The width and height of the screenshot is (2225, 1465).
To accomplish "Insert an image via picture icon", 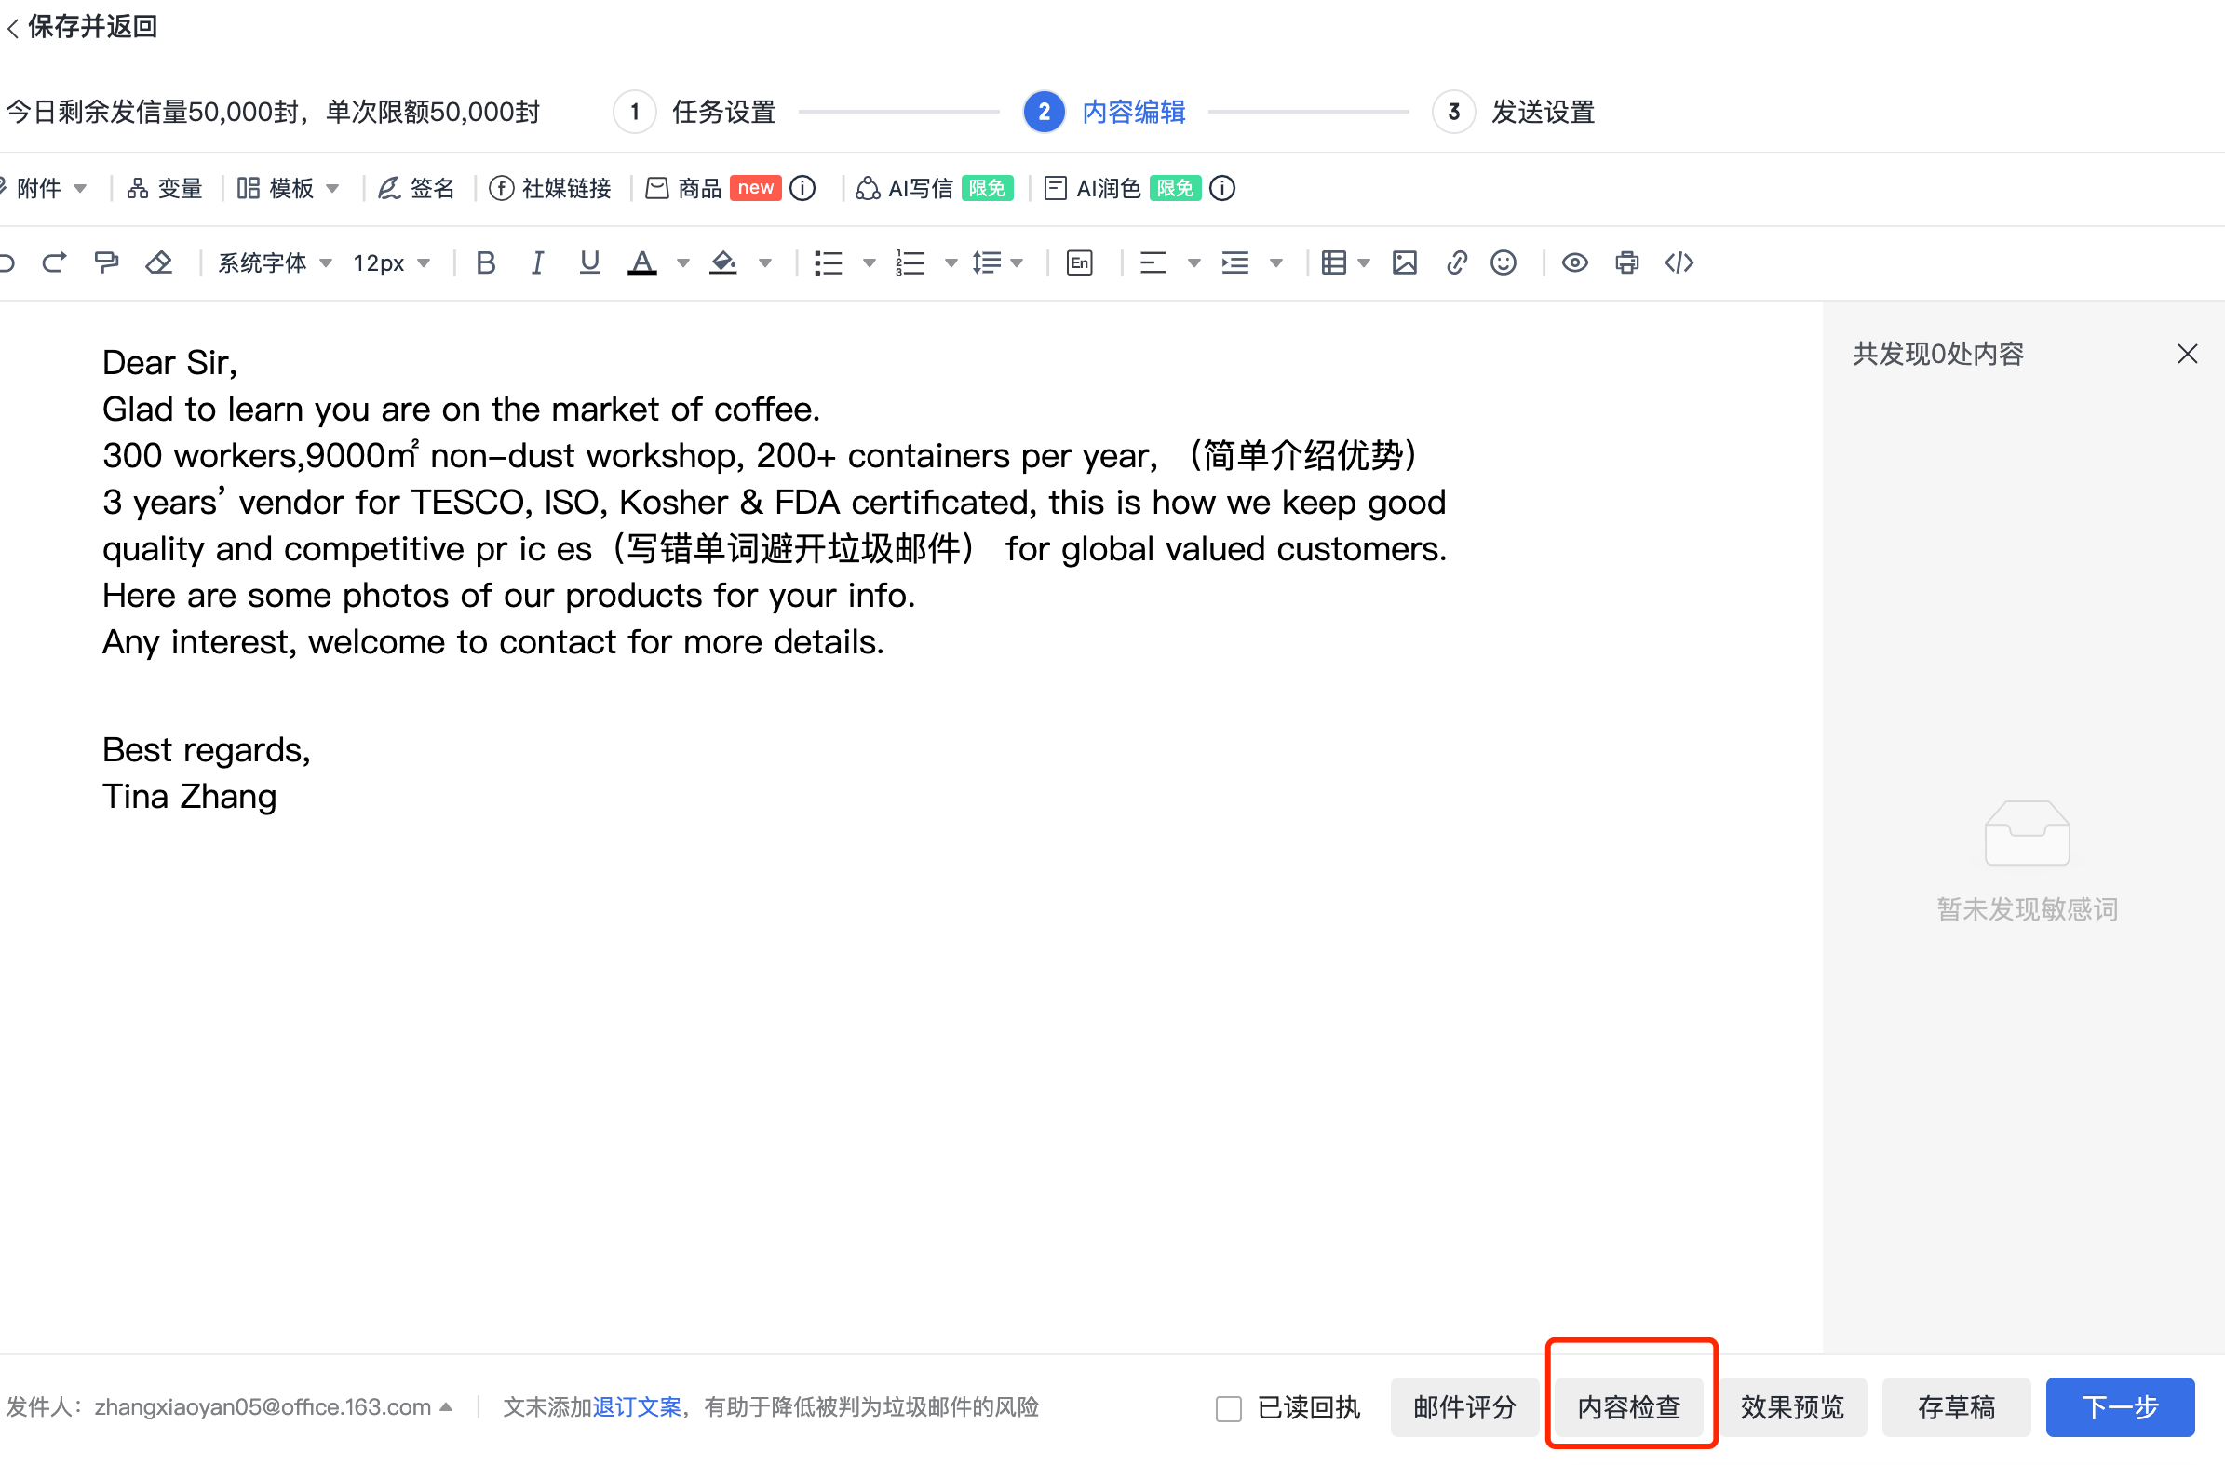I will (1404, 262).
